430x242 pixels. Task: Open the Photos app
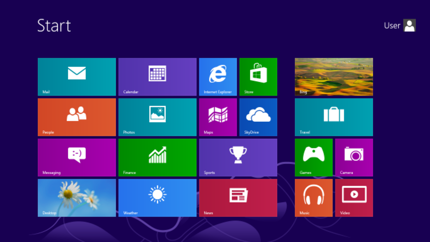point(157,117)
